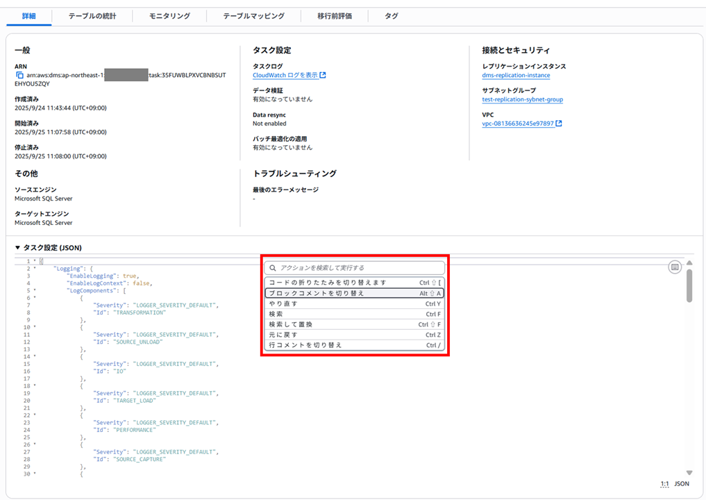Click the JSON language label in the status bar
Viewport: 706px width, 500px height.
(682, 484)
